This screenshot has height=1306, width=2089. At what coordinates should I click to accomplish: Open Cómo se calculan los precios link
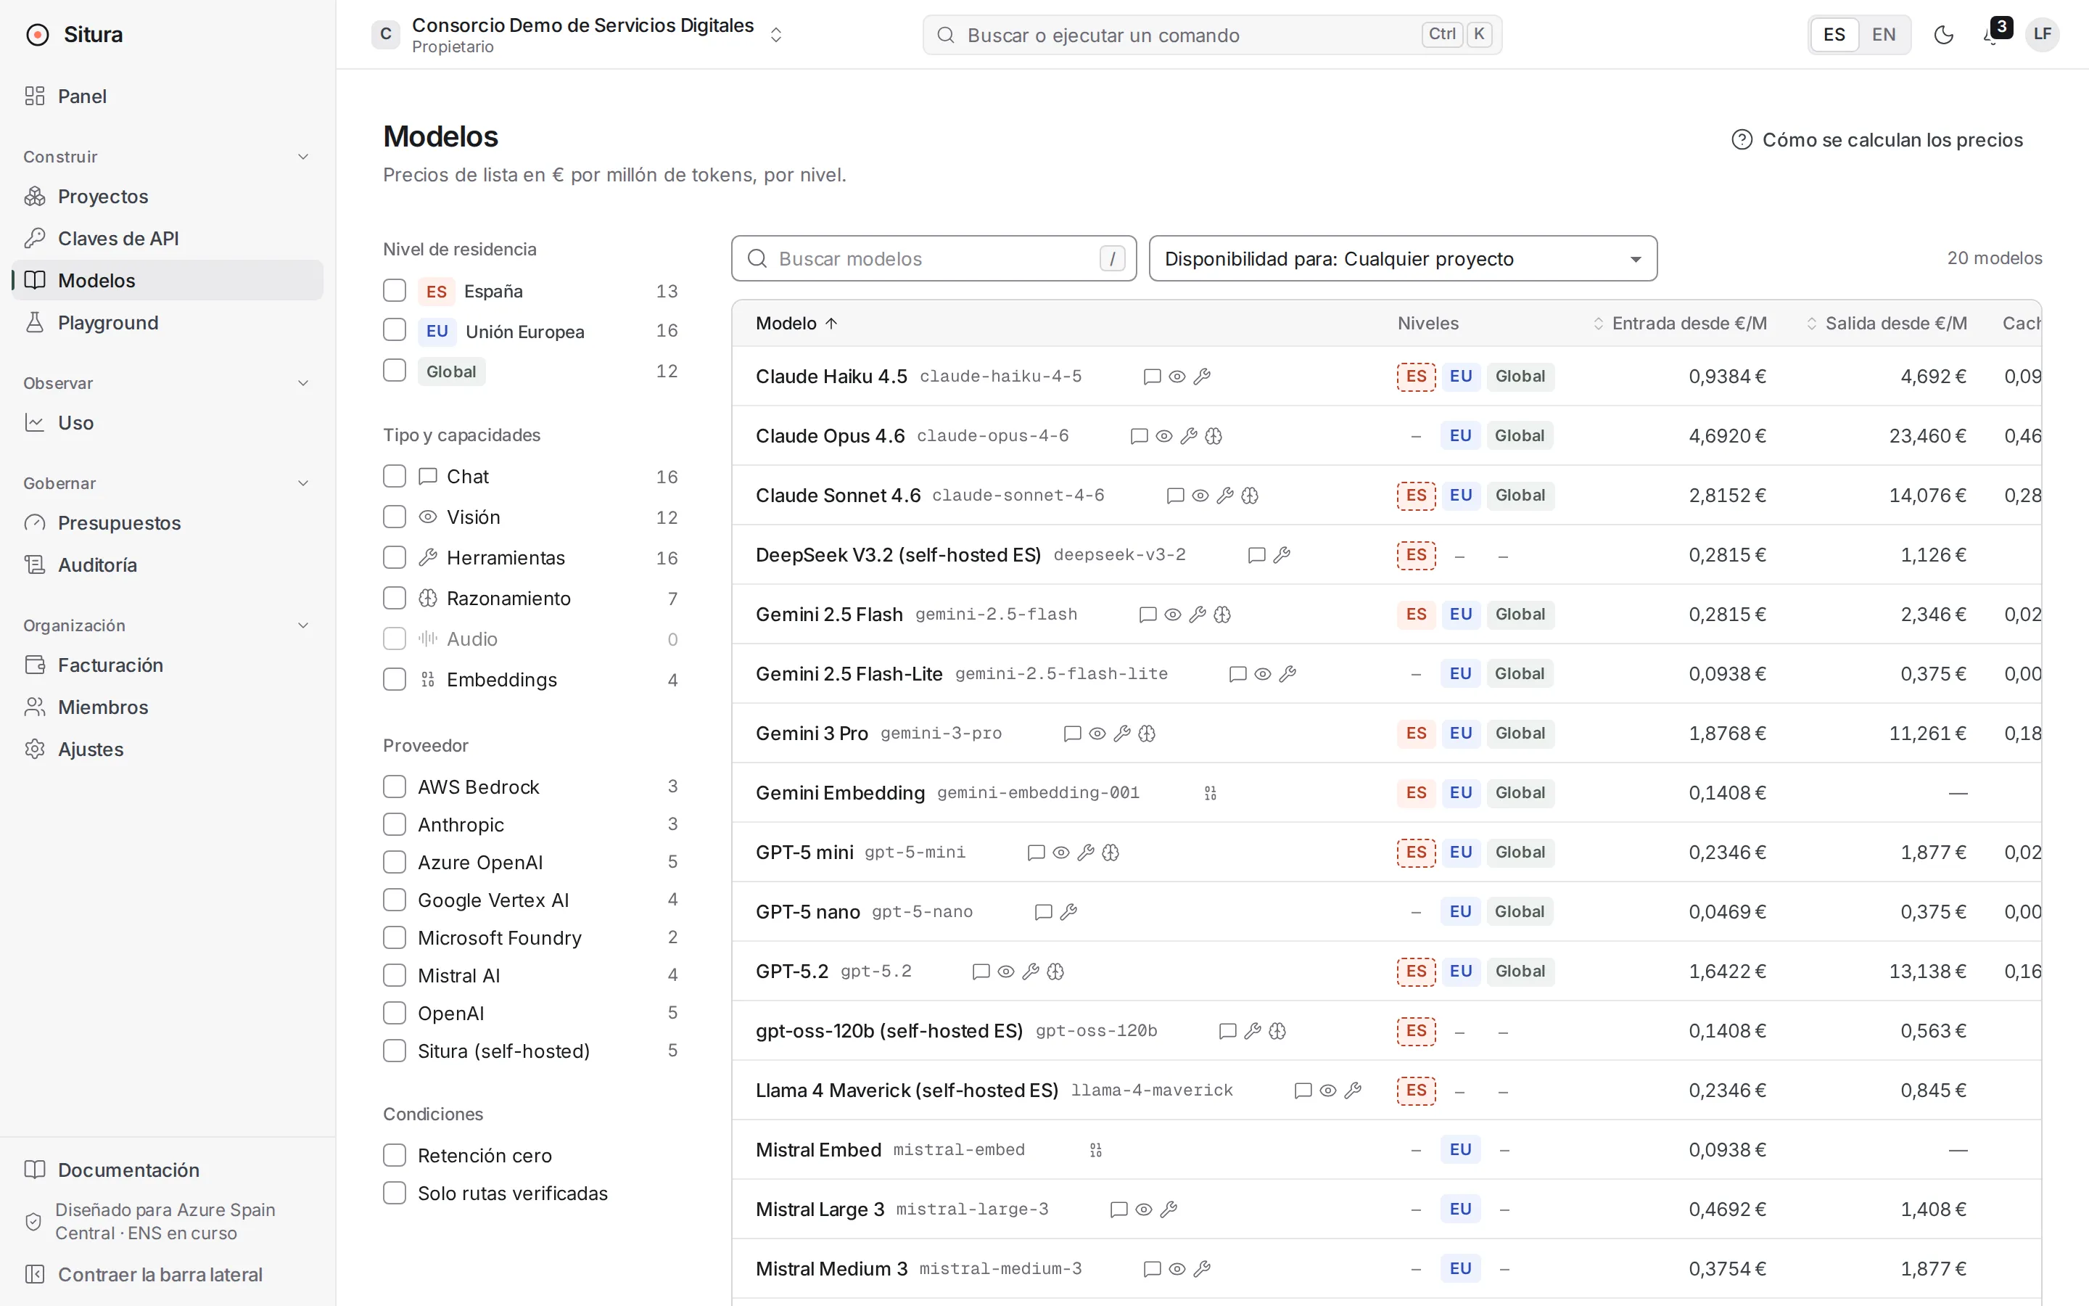pos(1877,140)
